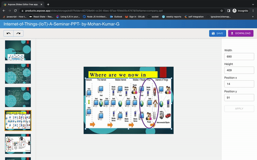Open the socket bookmark

[153, 17]
